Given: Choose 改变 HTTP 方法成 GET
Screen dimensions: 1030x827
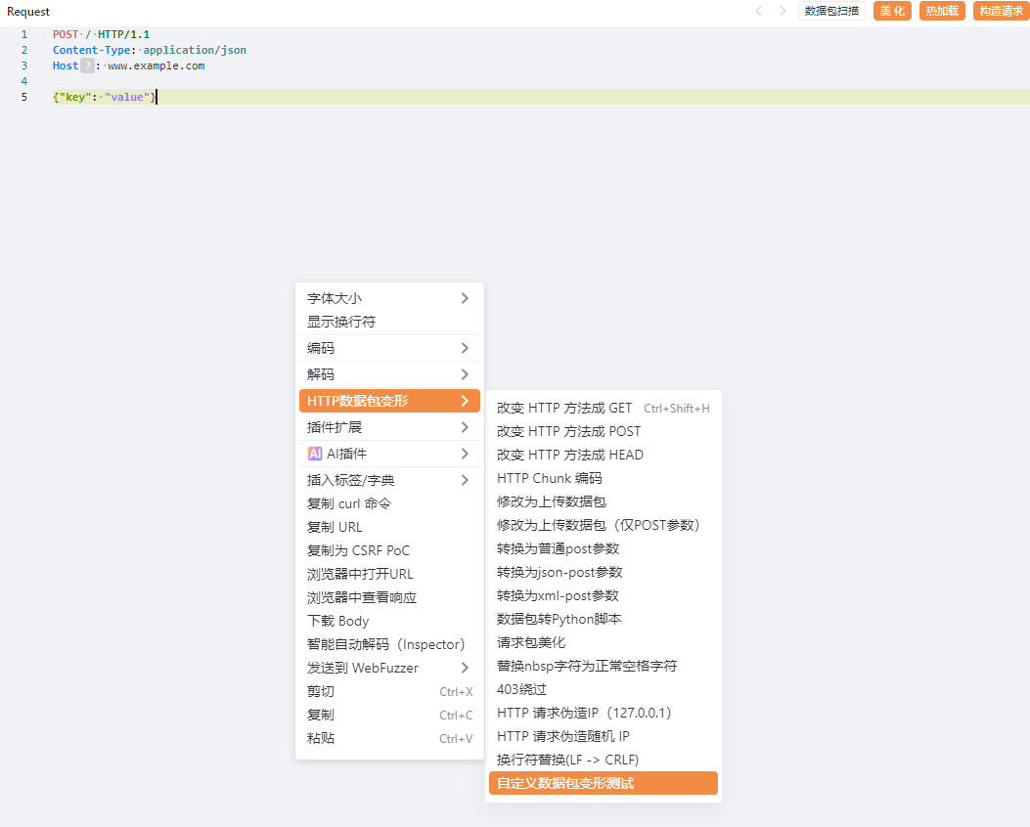Looking at the screenshot, I should [x=564, y=408].
